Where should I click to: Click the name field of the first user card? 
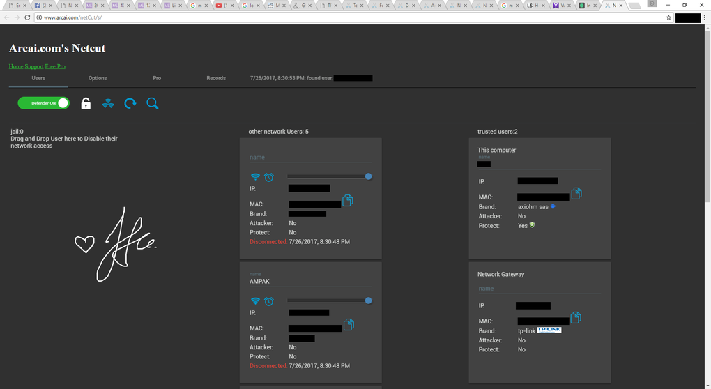[x=311, y=158]
